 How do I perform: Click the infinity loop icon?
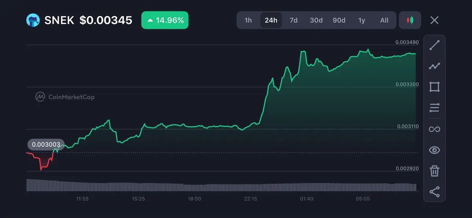click(434, 129)
